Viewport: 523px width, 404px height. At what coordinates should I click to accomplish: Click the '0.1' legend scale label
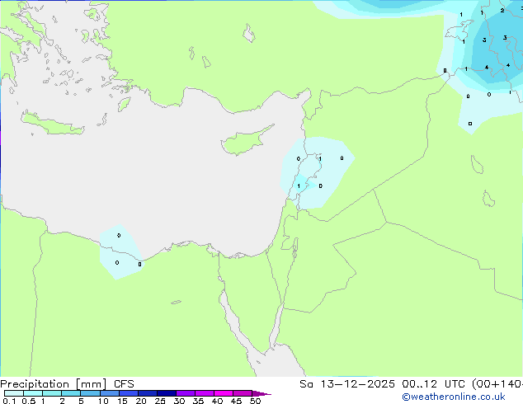point(9,401)
